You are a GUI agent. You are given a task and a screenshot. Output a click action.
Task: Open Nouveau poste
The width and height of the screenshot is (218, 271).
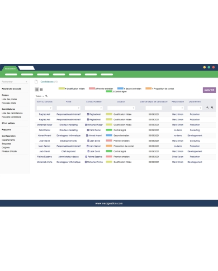coord(9,103)
